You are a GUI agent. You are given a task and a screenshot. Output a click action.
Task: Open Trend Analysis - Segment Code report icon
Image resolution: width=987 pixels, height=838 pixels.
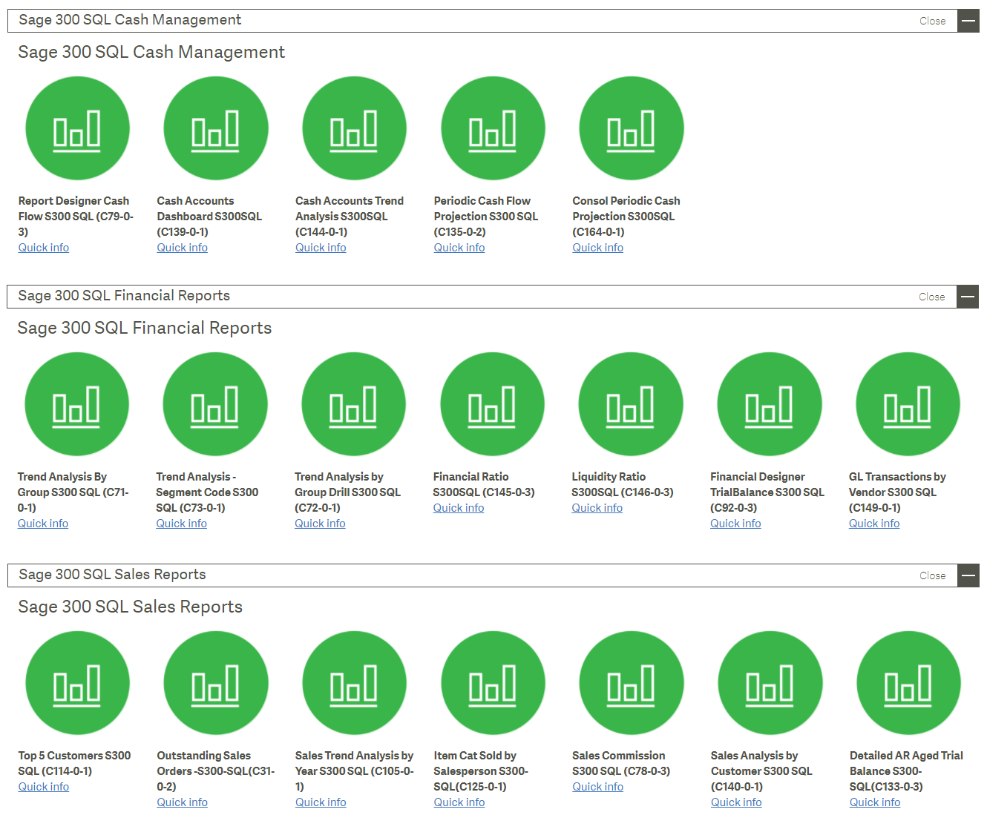pyautogui.click(x=215, y=404)
